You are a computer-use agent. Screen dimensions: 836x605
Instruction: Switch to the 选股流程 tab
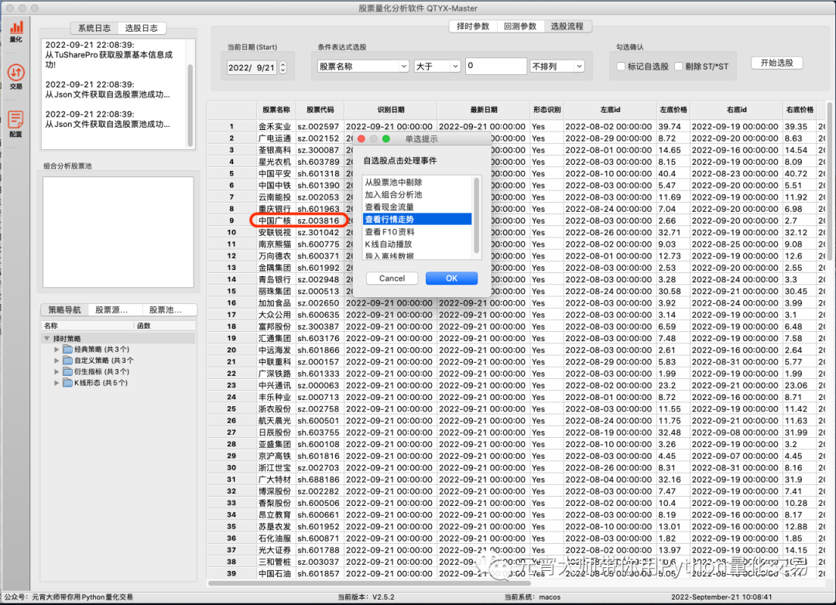pos(567,26)
